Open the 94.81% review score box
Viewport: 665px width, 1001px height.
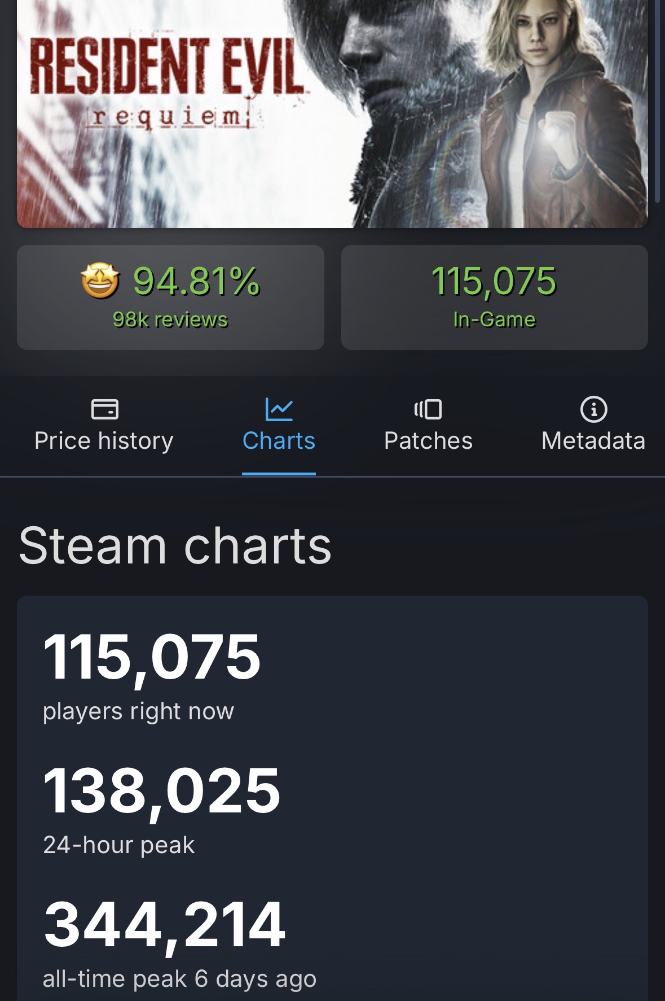click(x=170, y=298)
